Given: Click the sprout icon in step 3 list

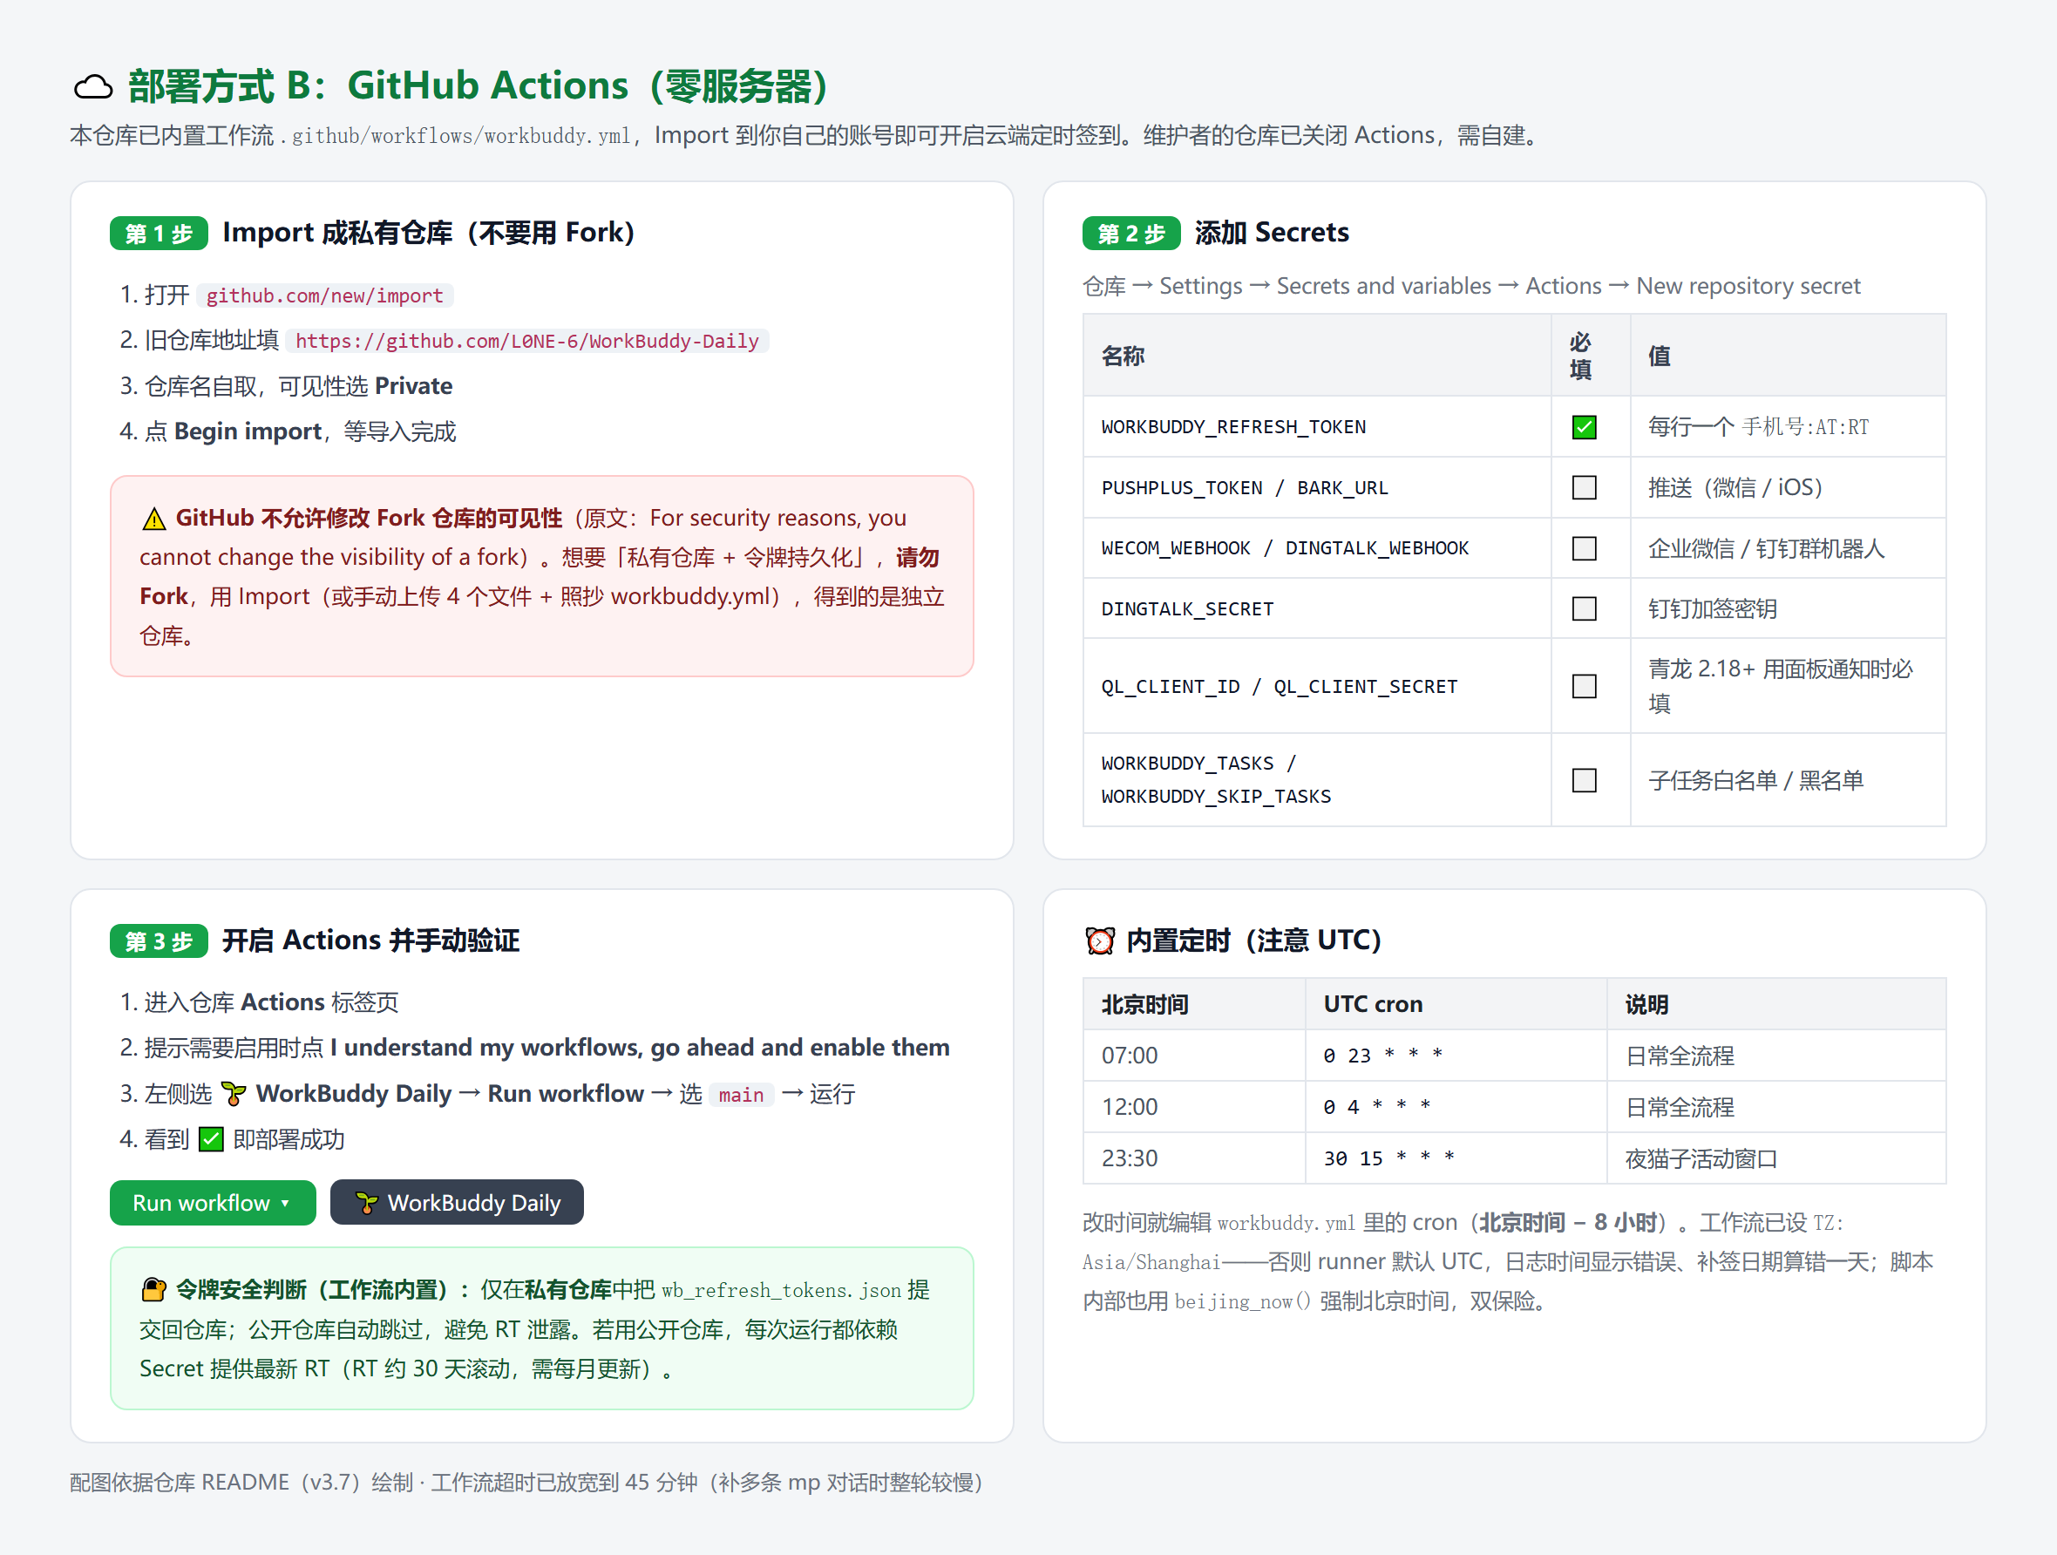Looking at the screenshot, I should pos(234,1095).
